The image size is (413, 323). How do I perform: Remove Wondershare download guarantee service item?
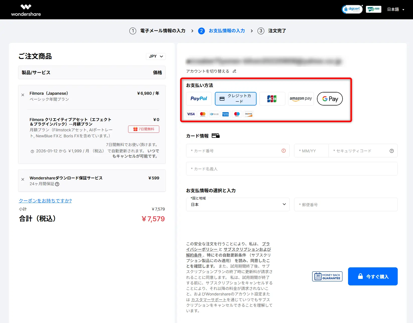click(23, 179)
